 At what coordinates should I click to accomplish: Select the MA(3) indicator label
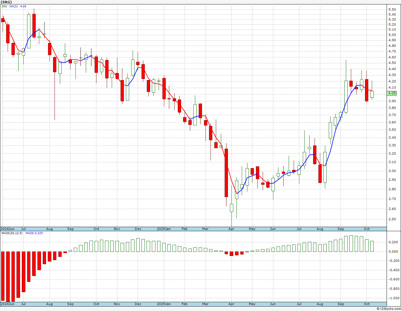pyautogui.click(x=14, y=6)
